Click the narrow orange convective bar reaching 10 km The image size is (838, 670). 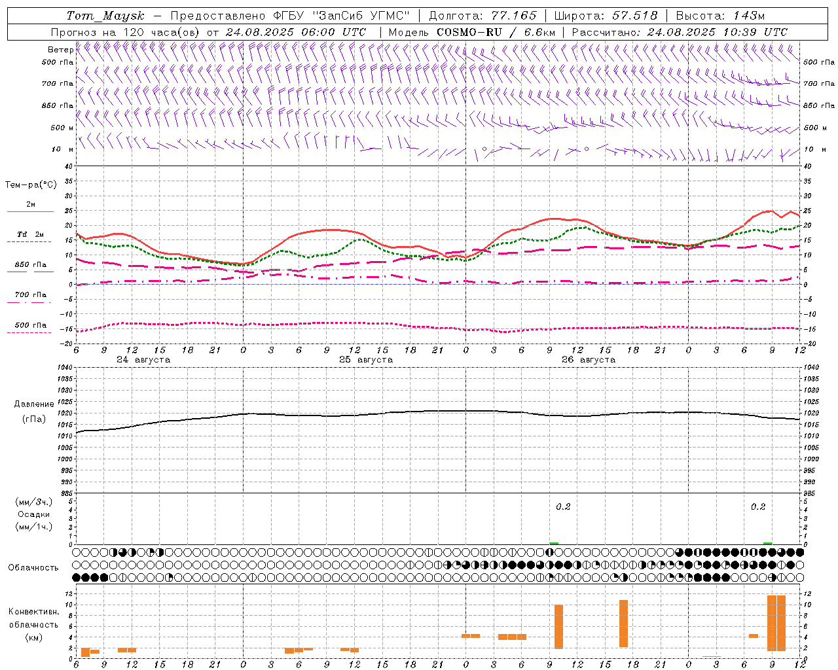pos(558,627)
